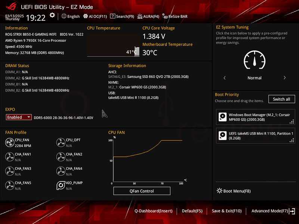Switch tuning profile with right arrow
The height and width of the screenshot is (224, 299).
(x=284, y=78)
